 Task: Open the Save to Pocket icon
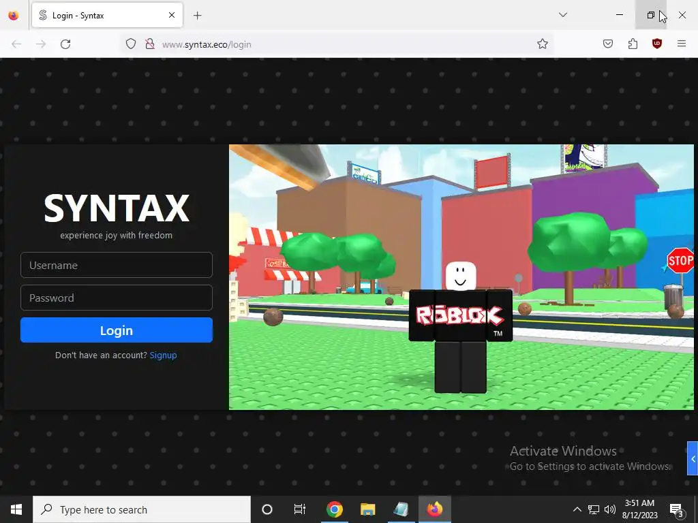tap(608, 44)
